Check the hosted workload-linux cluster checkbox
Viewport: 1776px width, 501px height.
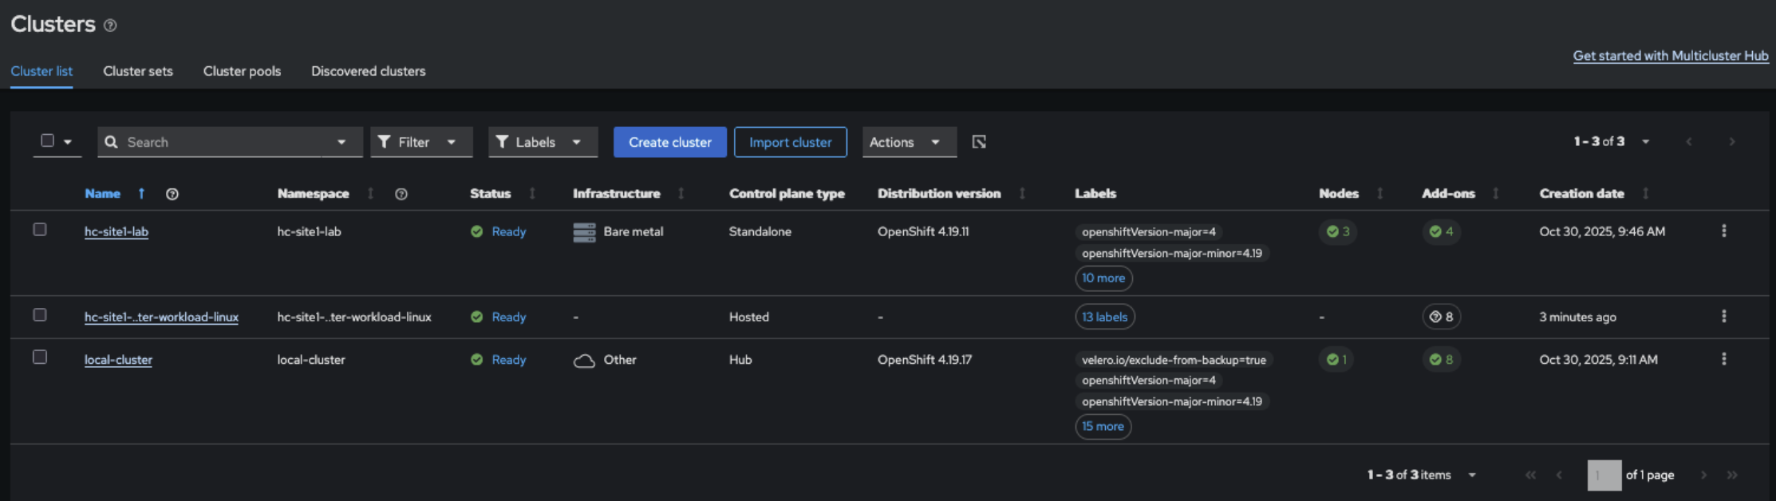[40, 315]
